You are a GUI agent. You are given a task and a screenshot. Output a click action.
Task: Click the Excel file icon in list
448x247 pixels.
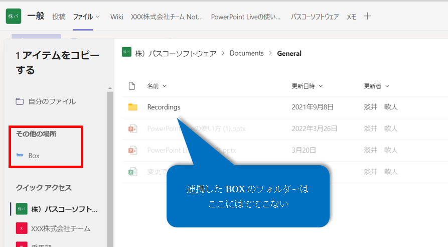pyautogui.click(x=132, y=172)
